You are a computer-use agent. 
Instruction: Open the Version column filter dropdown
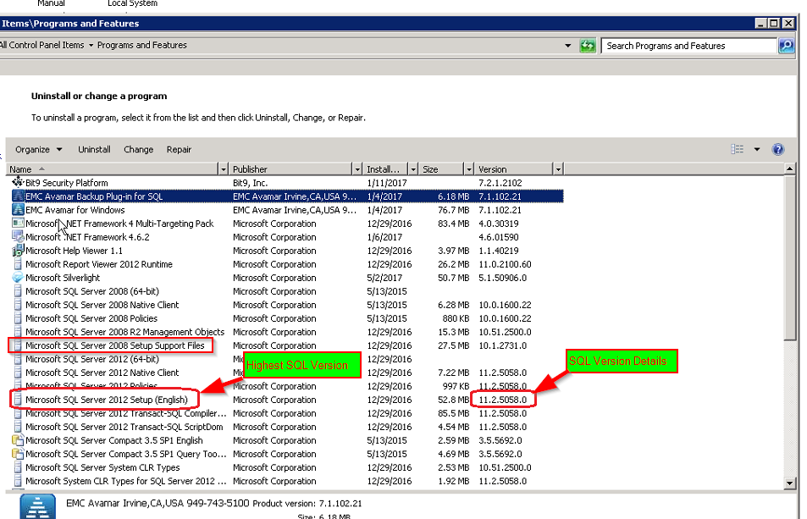pos(557,168)
